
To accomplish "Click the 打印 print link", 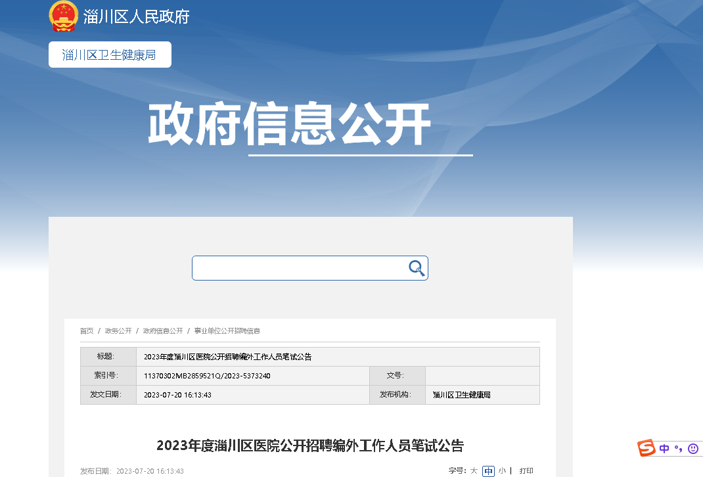I will (526, 470).
